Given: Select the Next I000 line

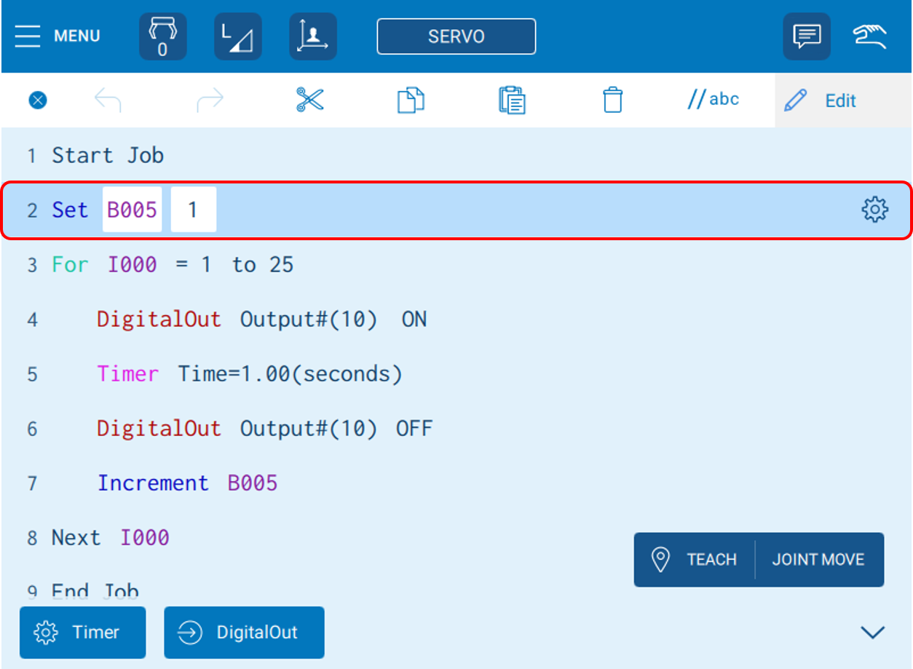Looking at the screenshot, I should 456,537.
